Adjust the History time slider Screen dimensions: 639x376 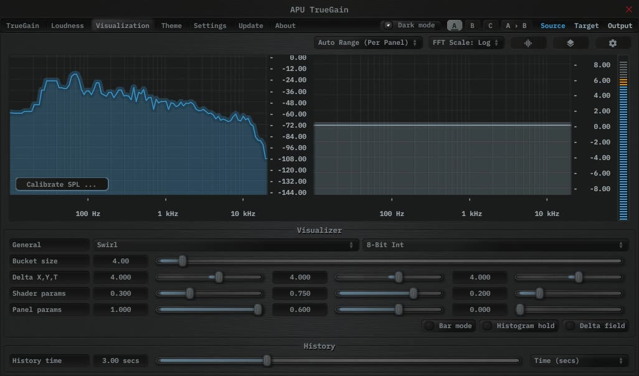click(x=338, y=360)
